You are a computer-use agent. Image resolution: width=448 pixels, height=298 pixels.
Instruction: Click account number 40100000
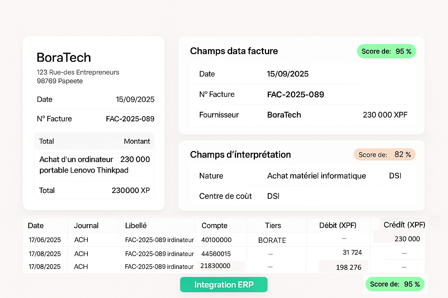[216, 240]
